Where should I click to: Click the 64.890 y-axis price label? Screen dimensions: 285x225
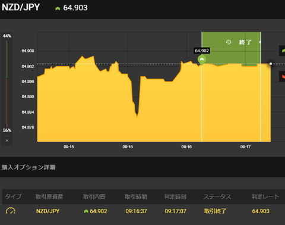coord(28,97)
